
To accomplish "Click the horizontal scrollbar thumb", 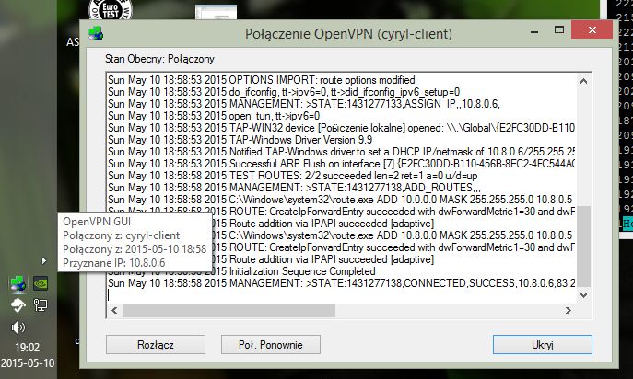I will point(229,310).
